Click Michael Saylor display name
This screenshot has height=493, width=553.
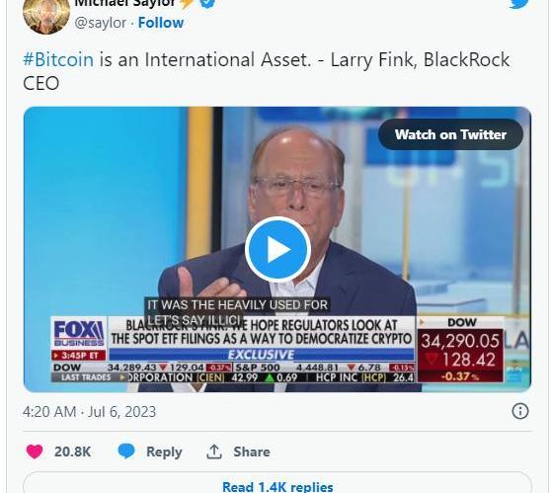(125, 3)
